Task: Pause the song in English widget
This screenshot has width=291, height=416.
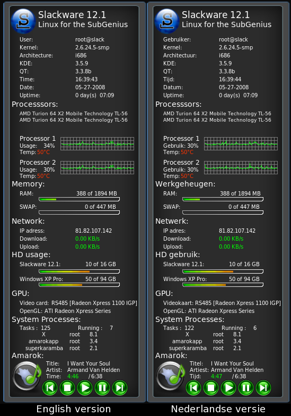Action: pos(102,388)
